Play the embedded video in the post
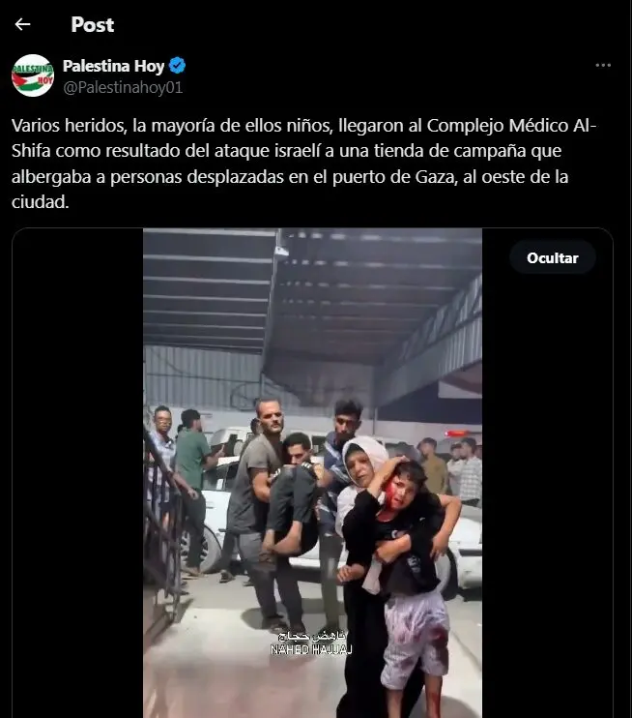632x718 pixels. pos(312,473)
